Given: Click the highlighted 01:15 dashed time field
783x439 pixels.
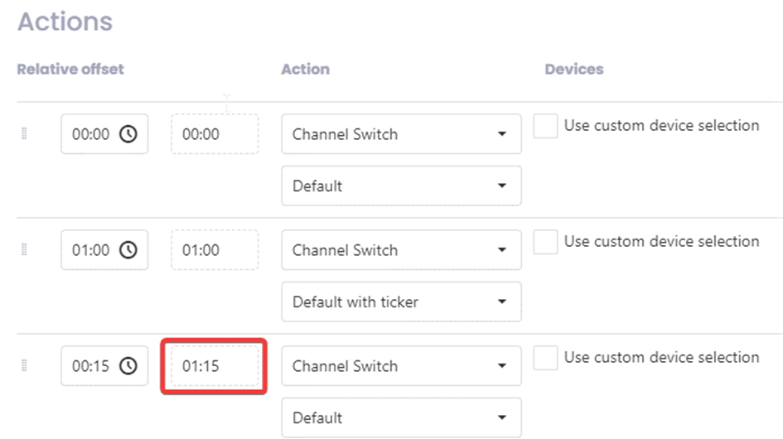Looking at the screenshot, I should [x=214, y=366].
